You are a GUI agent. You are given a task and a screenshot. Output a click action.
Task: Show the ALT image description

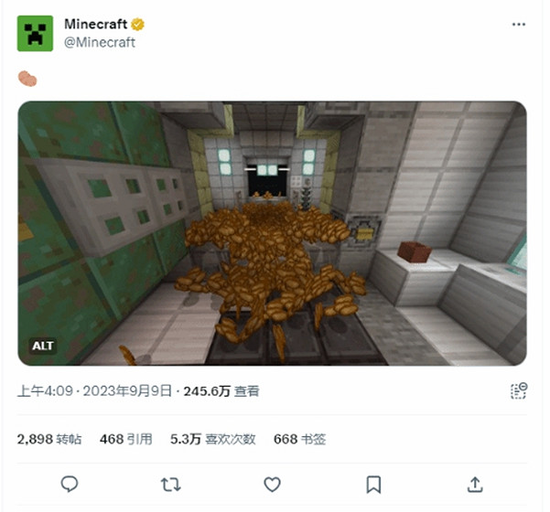coord(42,347)
